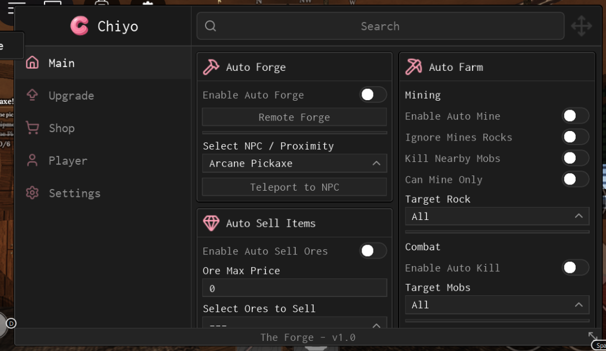Click the Auto Sell Items diamond icon
606x351 pixels.
(x=211, y=223)
